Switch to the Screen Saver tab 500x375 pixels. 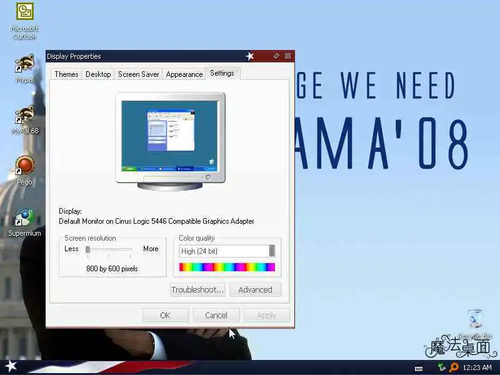coord(138,74)
